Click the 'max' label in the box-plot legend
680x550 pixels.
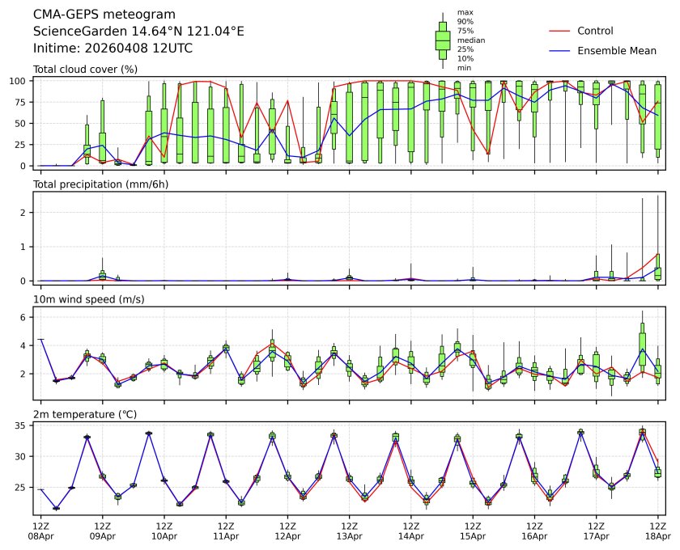[465, 12]
